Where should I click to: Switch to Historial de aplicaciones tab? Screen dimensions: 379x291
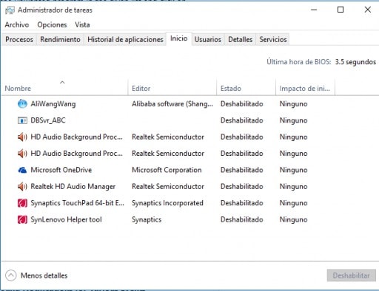(x=125, y=39)
